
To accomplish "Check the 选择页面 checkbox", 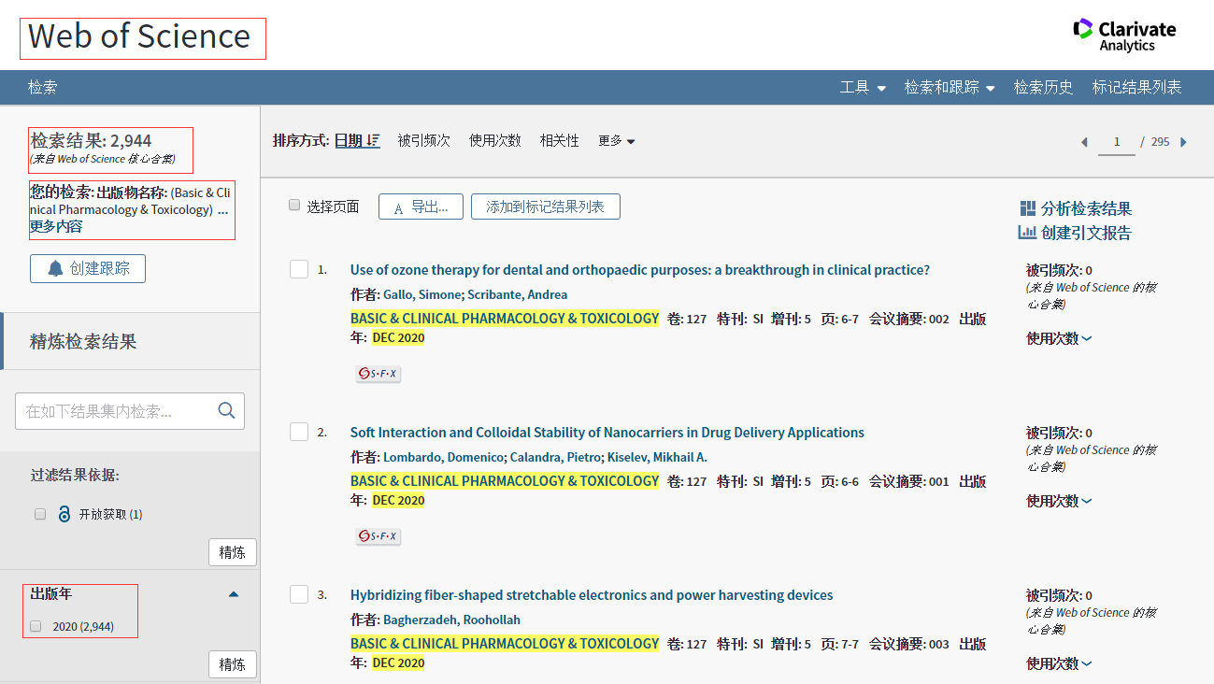I will (294, 206).
